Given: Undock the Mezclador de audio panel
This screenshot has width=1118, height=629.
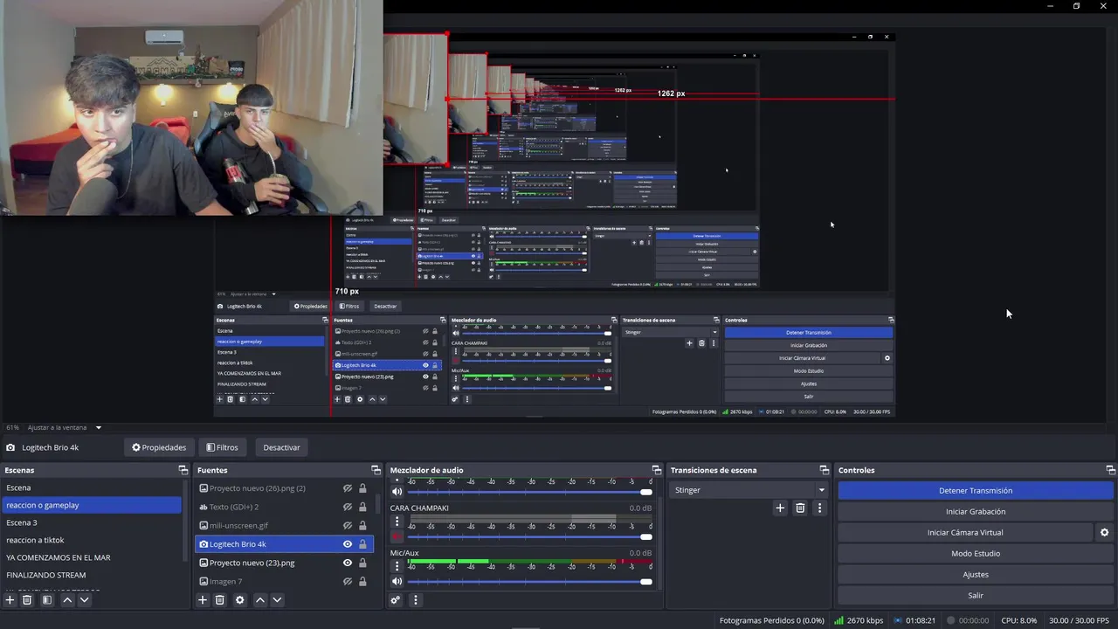Looking at the screenshot, I should pos(656,470).
